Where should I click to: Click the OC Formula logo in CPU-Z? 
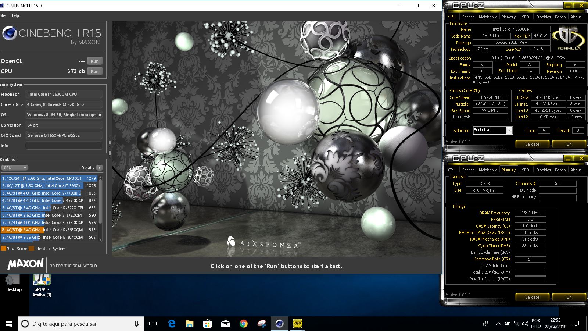(x=569, y=39)
